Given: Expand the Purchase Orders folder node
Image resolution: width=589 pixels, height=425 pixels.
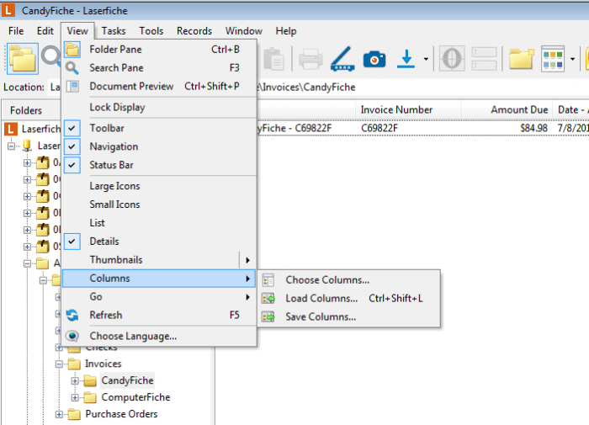Looking at the screenshot, I should click(59, 414).
